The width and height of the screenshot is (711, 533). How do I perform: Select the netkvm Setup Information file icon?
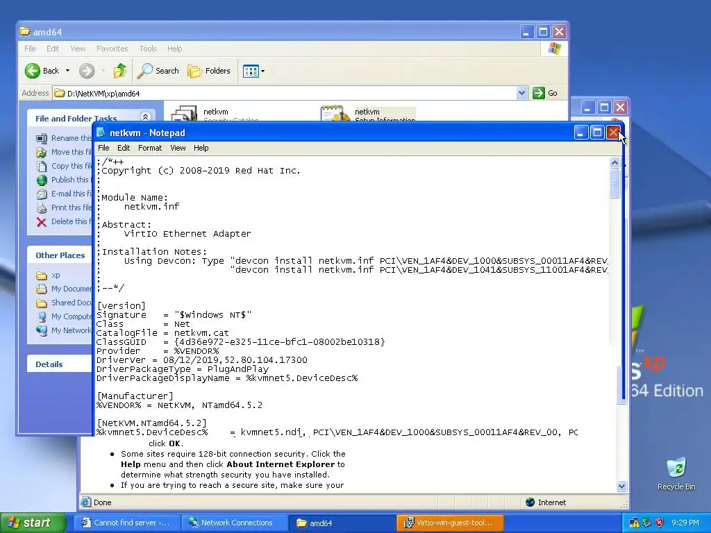(335, 113)
